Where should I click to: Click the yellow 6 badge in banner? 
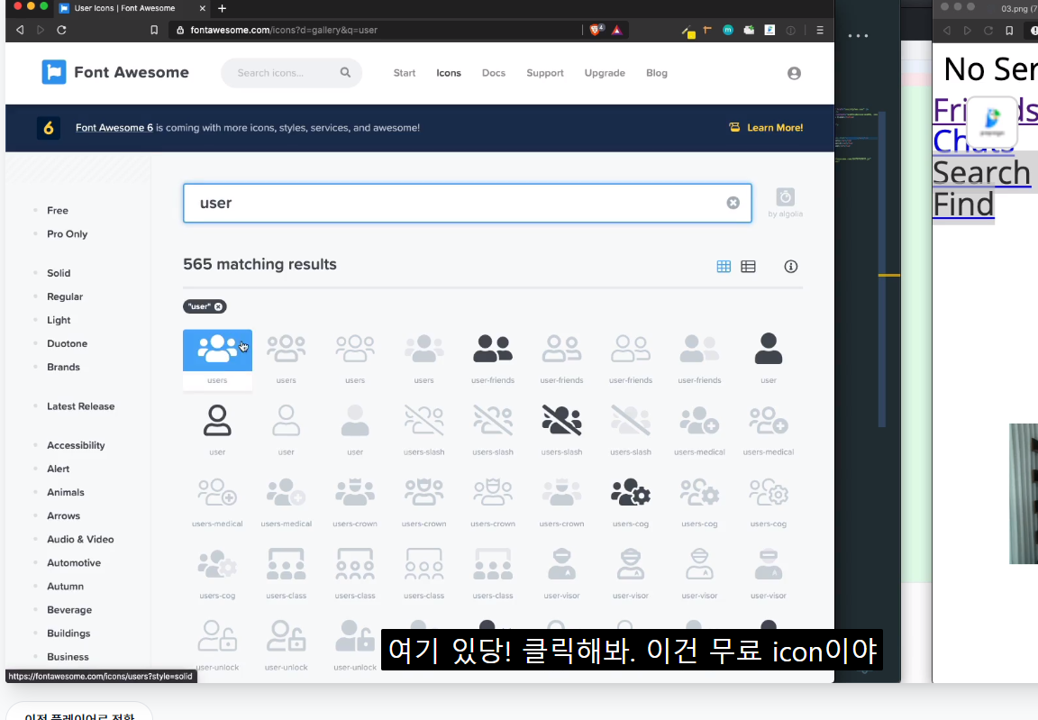coord(49,128)
